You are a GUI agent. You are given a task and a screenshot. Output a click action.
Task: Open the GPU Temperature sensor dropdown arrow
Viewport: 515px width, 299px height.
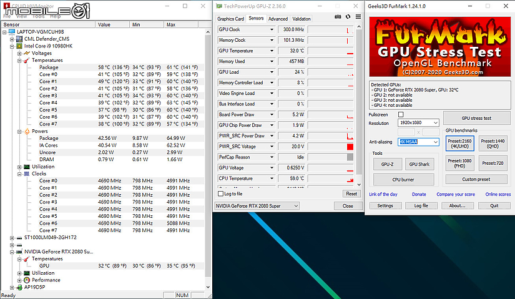point(272,51)
